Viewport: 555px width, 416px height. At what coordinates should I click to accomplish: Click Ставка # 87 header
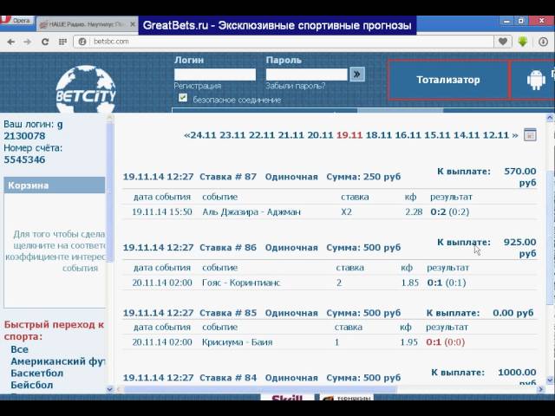click(228, 177)
